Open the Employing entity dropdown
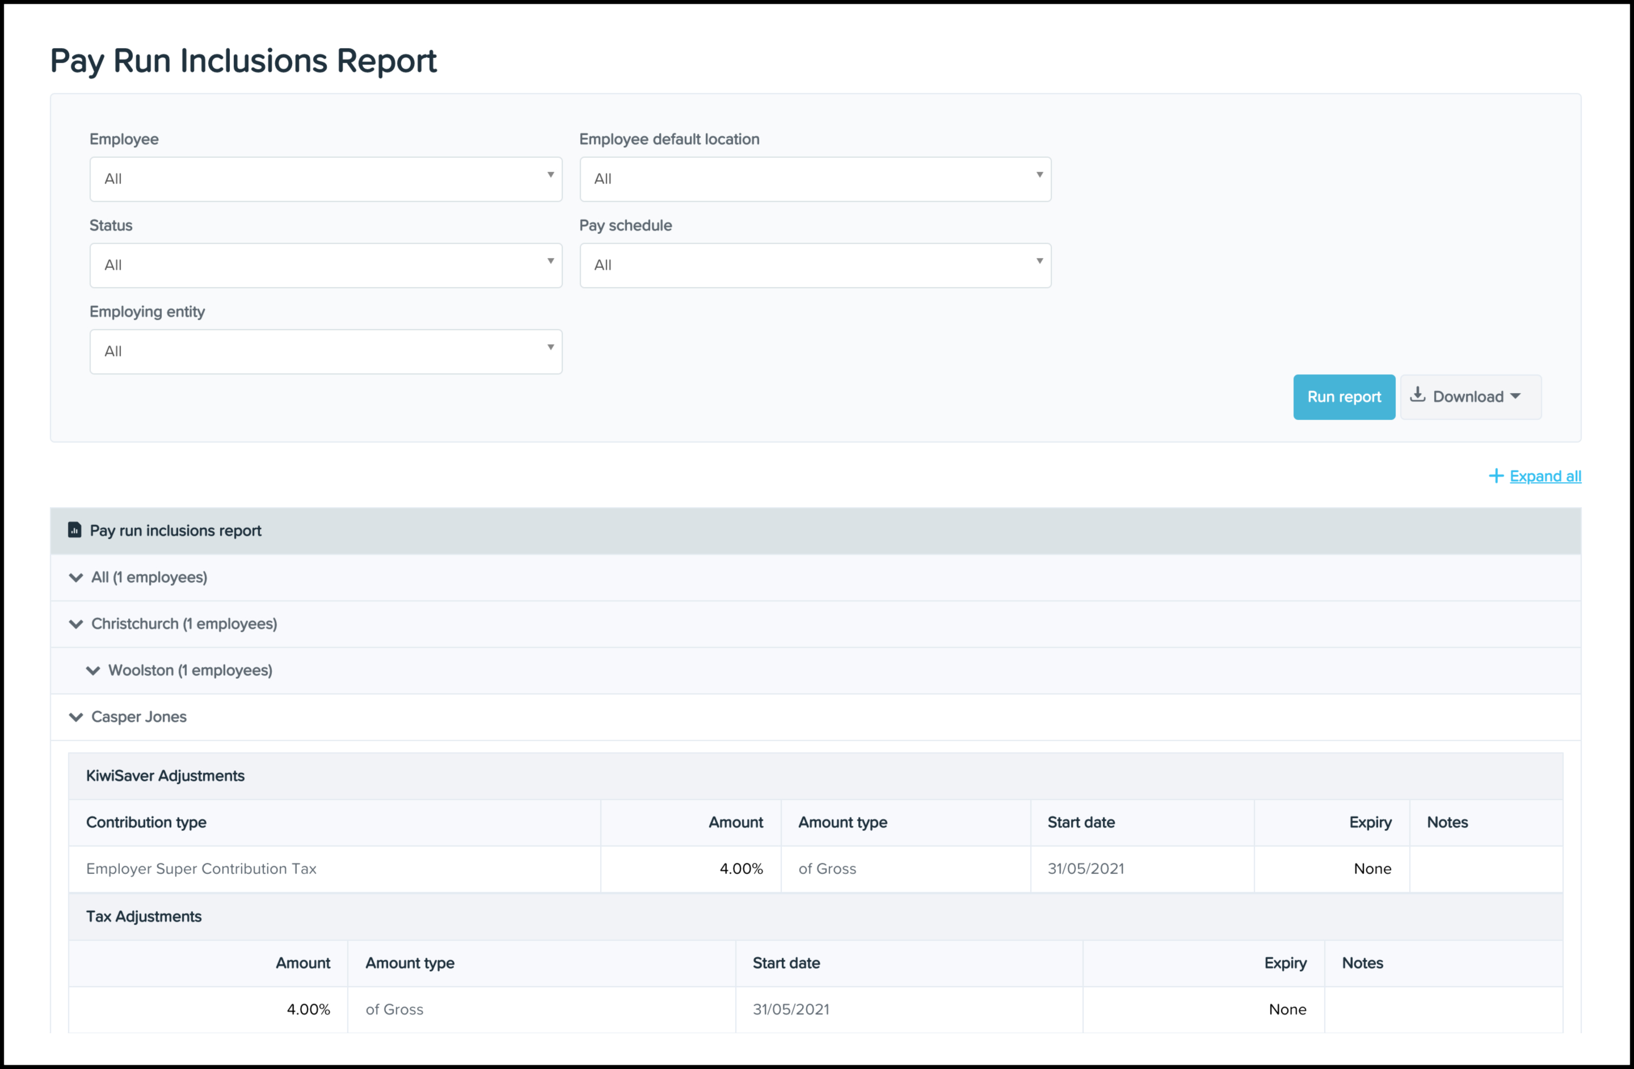Viewport: 1634px width, 1069px height. [x=326, y=352]
